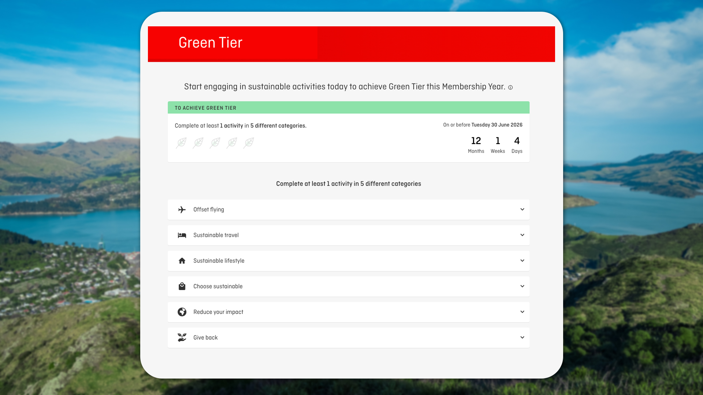Click the Start engaging in sustainable activities sentence
Viewport: 703px width, 395px height.
(x=345, y=87)
